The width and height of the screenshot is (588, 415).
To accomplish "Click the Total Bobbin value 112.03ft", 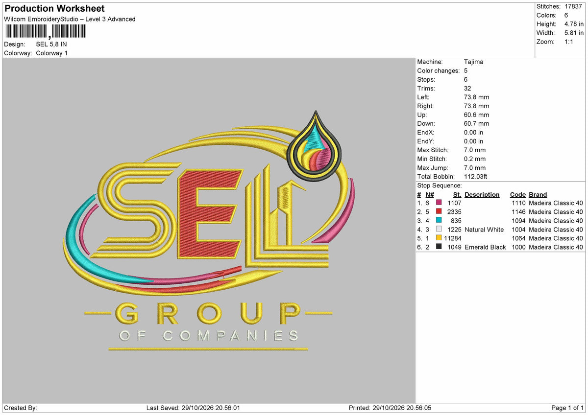I will (475, 177).
